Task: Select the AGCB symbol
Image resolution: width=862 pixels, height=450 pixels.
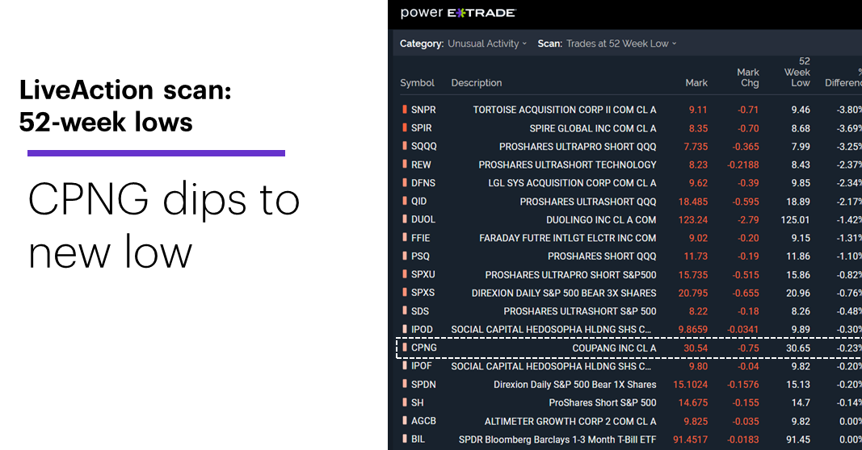Action: pyautogui.click(x=423, y=421)
